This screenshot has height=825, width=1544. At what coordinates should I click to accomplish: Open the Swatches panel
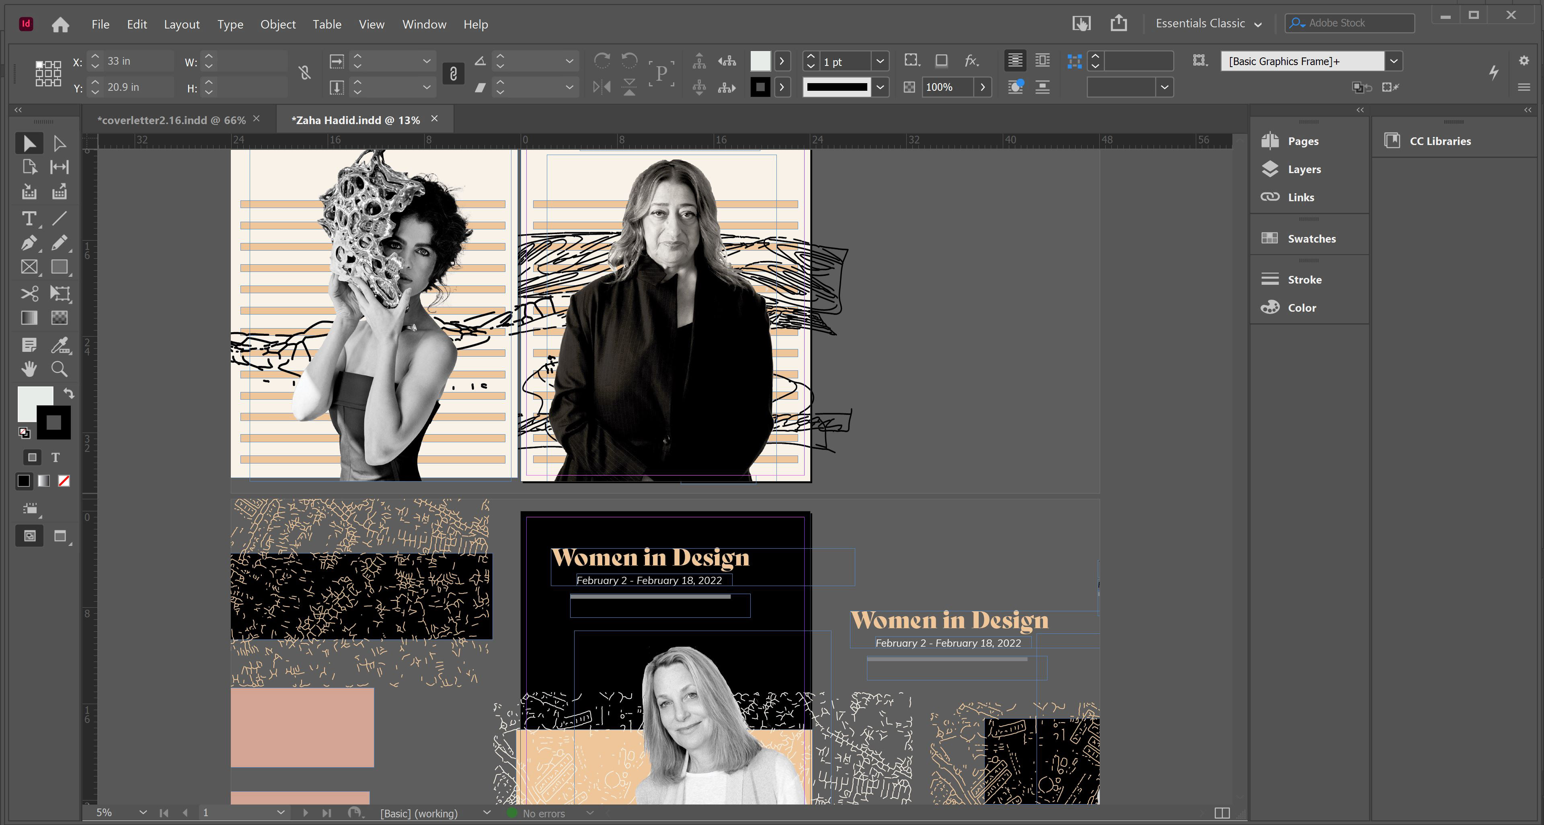pos(1311,239)
